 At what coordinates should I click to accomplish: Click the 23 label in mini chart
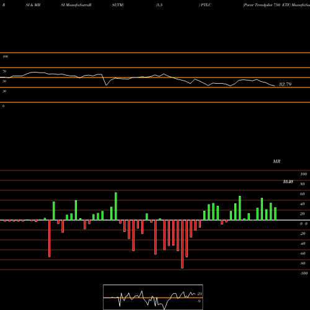pyautogui.click(x=200, y=294)
